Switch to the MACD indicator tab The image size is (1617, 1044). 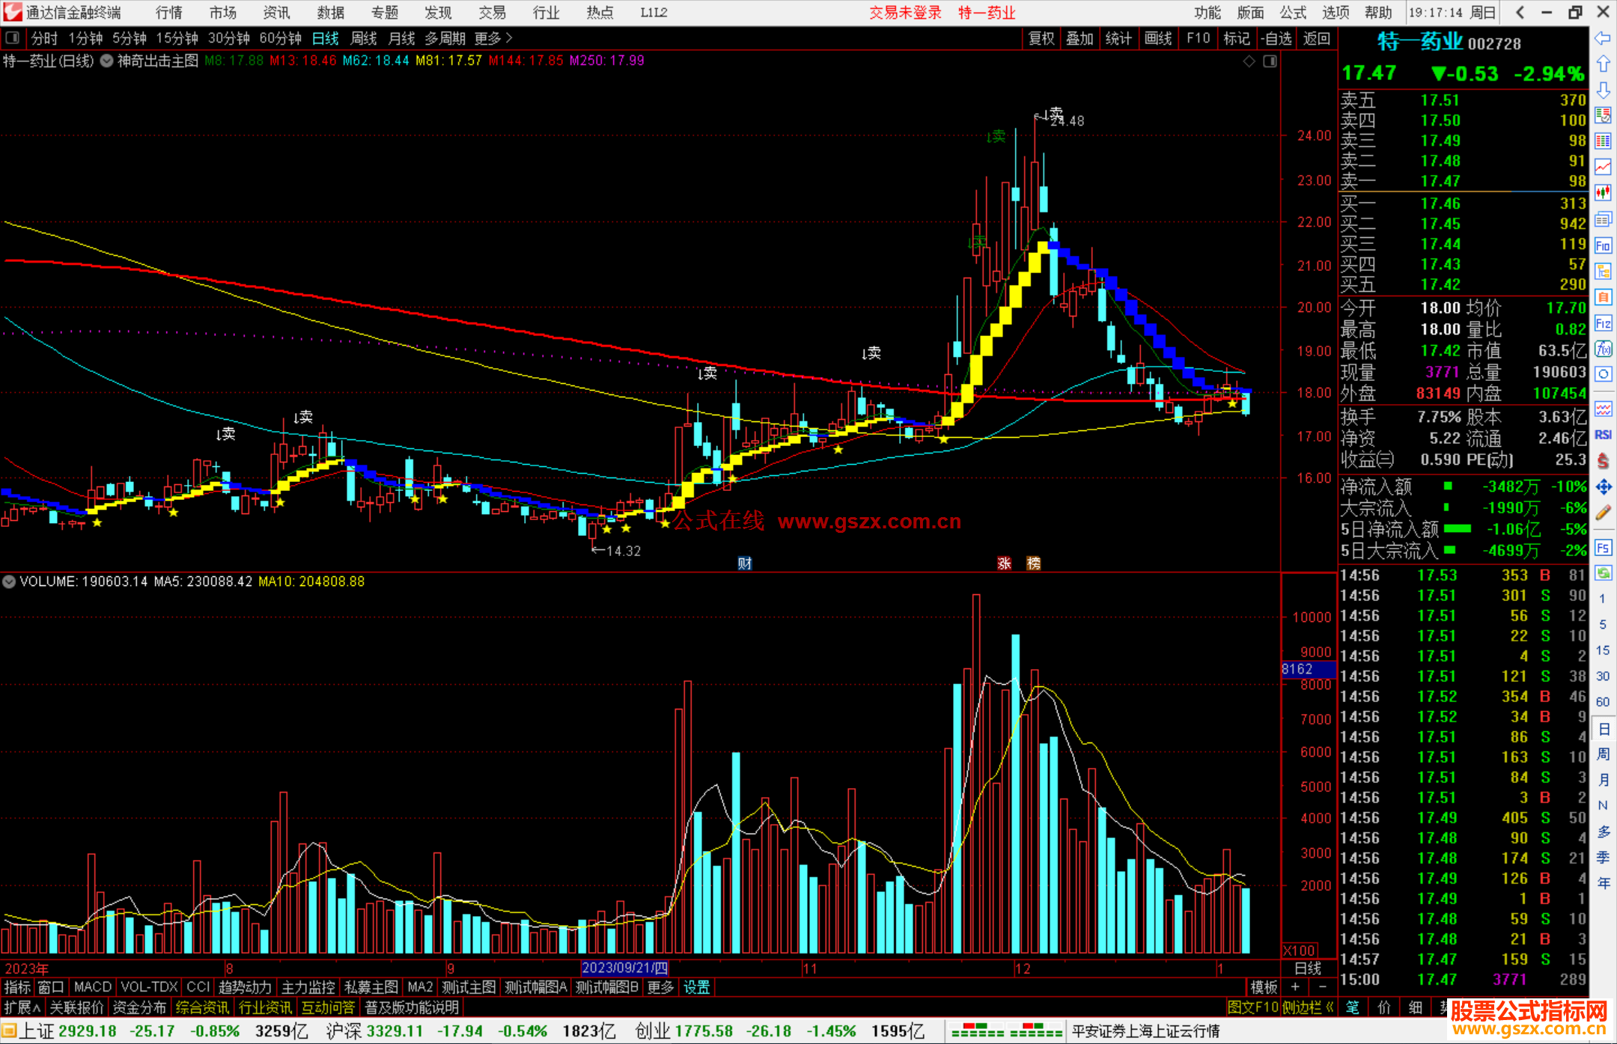pyautogui.click(x=93, y=987)
